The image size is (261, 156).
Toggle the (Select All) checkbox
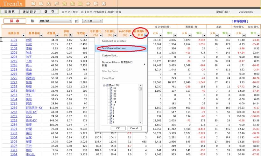(107, 85)
